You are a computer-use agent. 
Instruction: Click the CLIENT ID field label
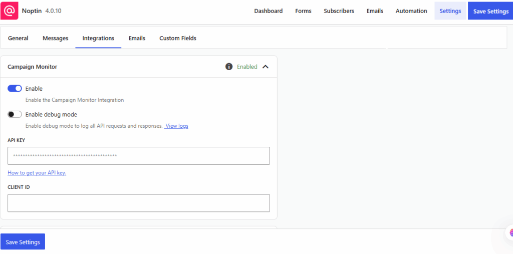pyautogui.click(x=19, y=187)
